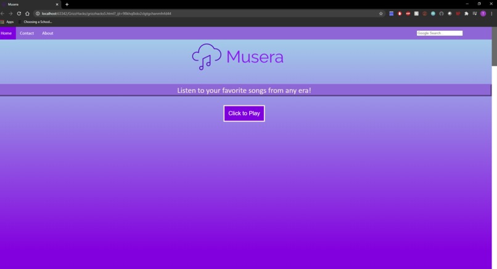Click the 'Listen to your favorite songs' banner
The image size is (497, 269).
245,90
